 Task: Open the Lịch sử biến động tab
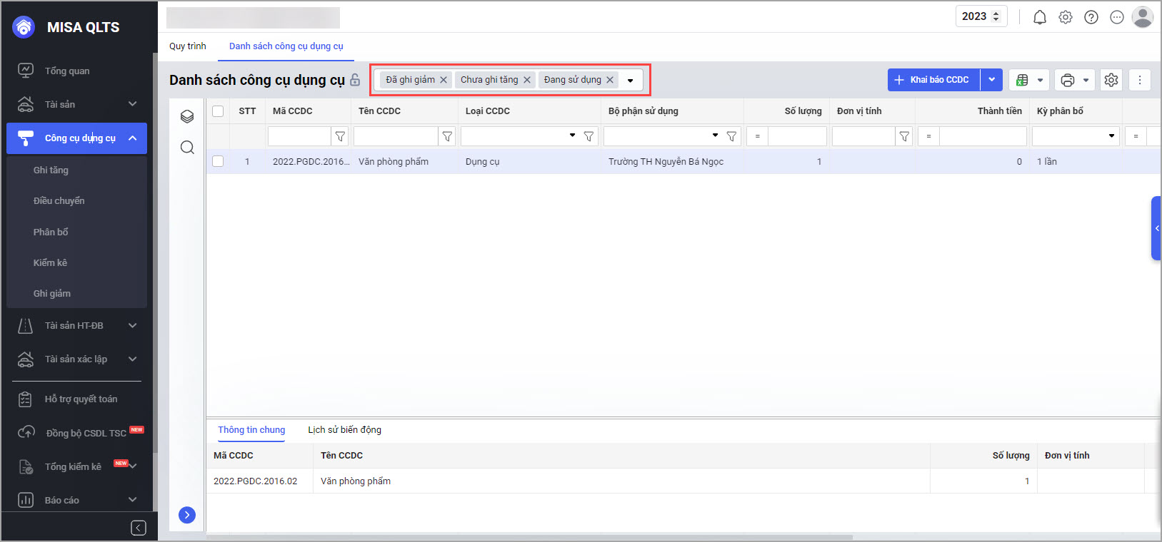pos(344,430)
